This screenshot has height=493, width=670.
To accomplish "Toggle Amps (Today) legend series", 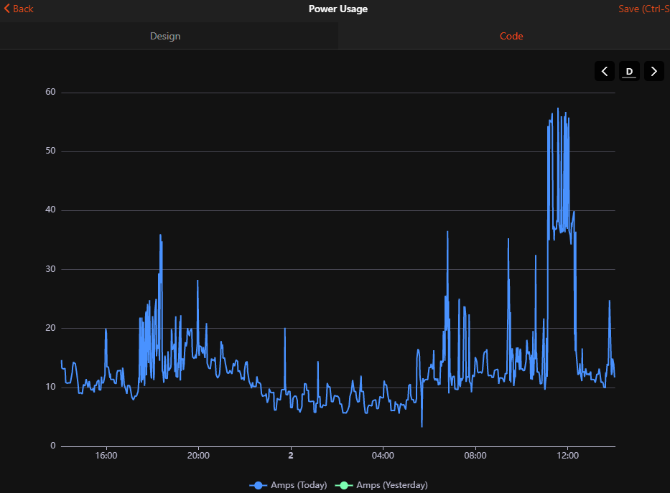I will tap(289, 485).
